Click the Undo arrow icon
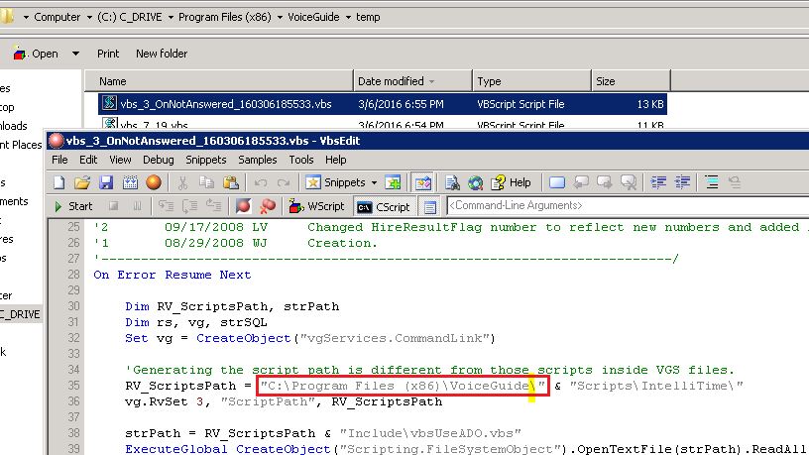 pos(261,182)
